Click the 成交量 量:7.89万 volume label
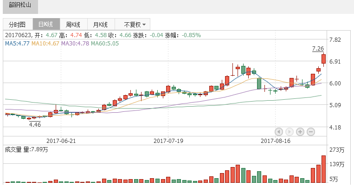 (x=26, y=149)
